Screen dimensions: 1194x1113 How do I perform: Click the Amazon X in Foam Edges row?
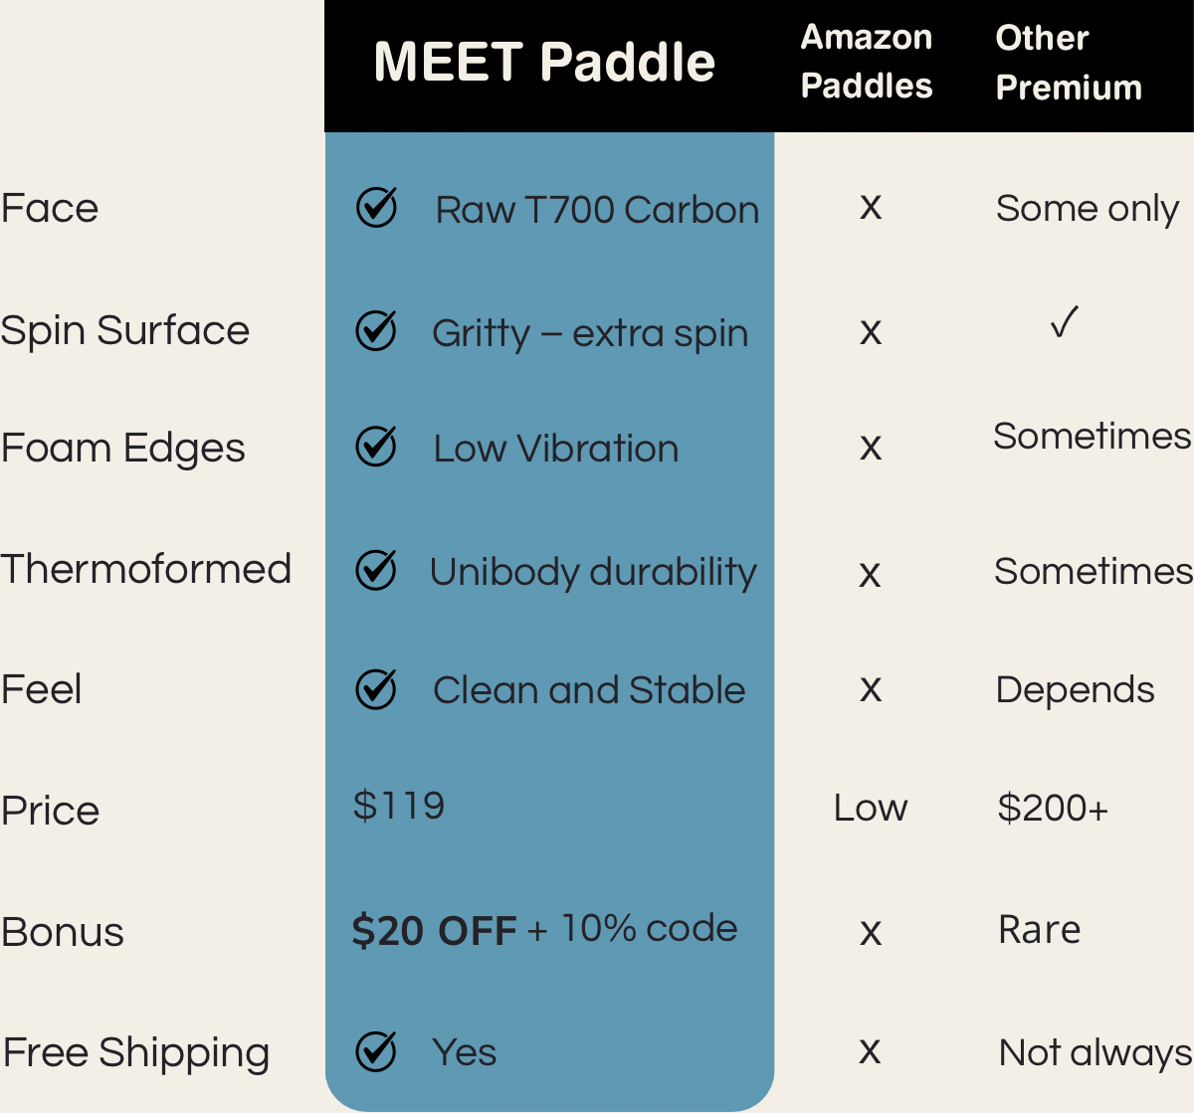tap(871, 448)
